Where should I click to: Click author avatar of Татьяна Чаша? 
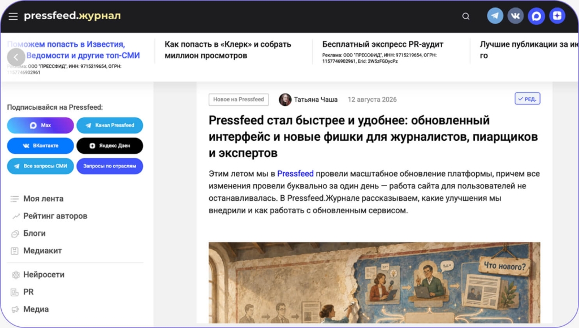click(x=285, y=100)
